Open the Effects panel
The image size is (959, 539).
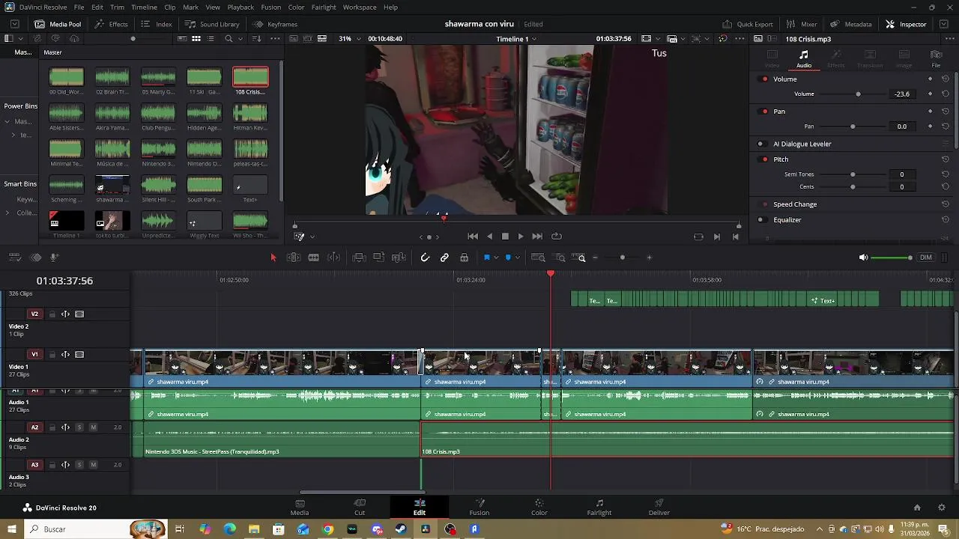(112, 24)
